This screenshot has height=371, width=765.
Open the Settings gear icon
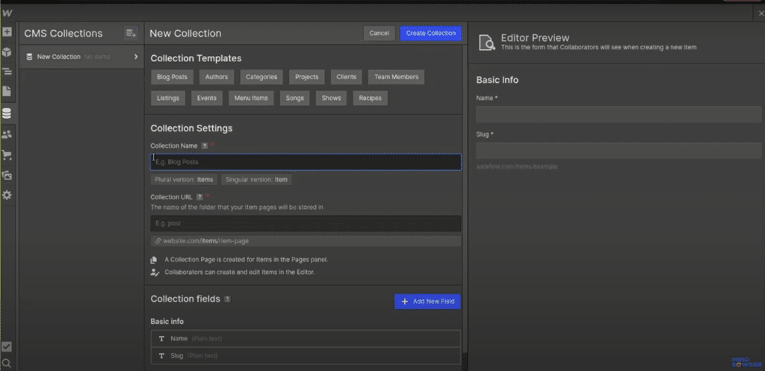click(7, 195)
